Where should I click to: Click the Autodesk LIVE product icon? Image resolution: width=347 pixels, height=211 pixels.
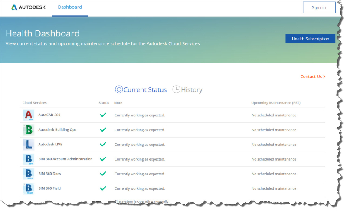point(29,145)
